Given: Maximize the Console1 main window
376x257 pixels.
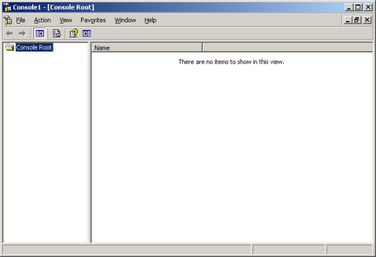Looking at the screenshot, I should [358, 7].
